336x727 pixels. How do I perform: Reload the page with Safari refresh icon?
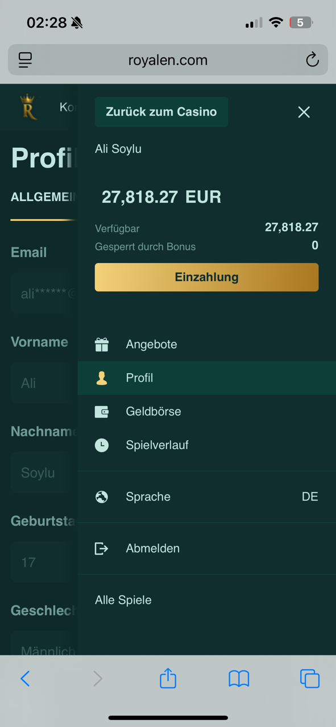[312, 60]
